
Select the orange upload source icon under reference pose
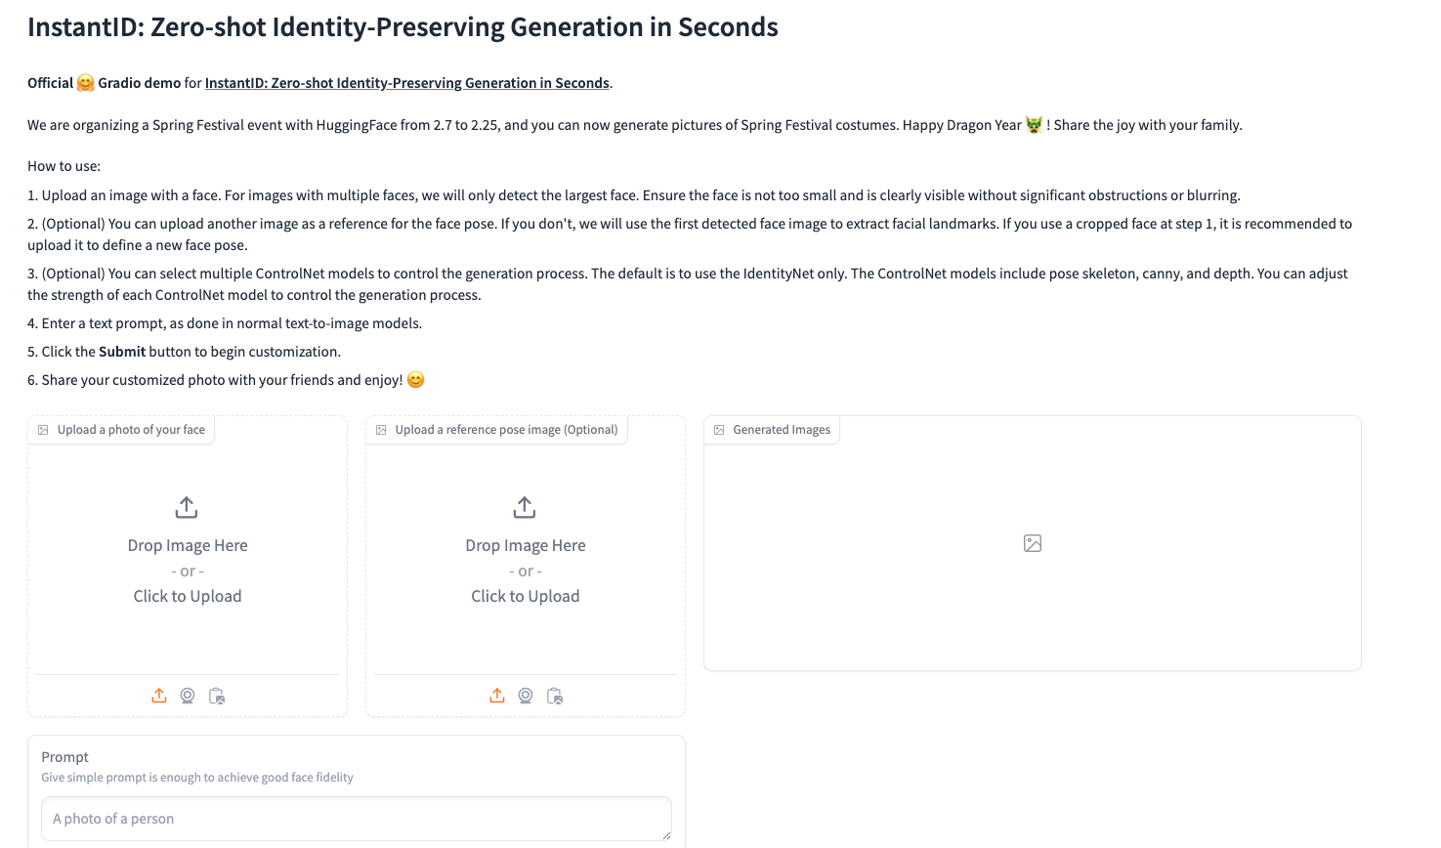[497, 696]
